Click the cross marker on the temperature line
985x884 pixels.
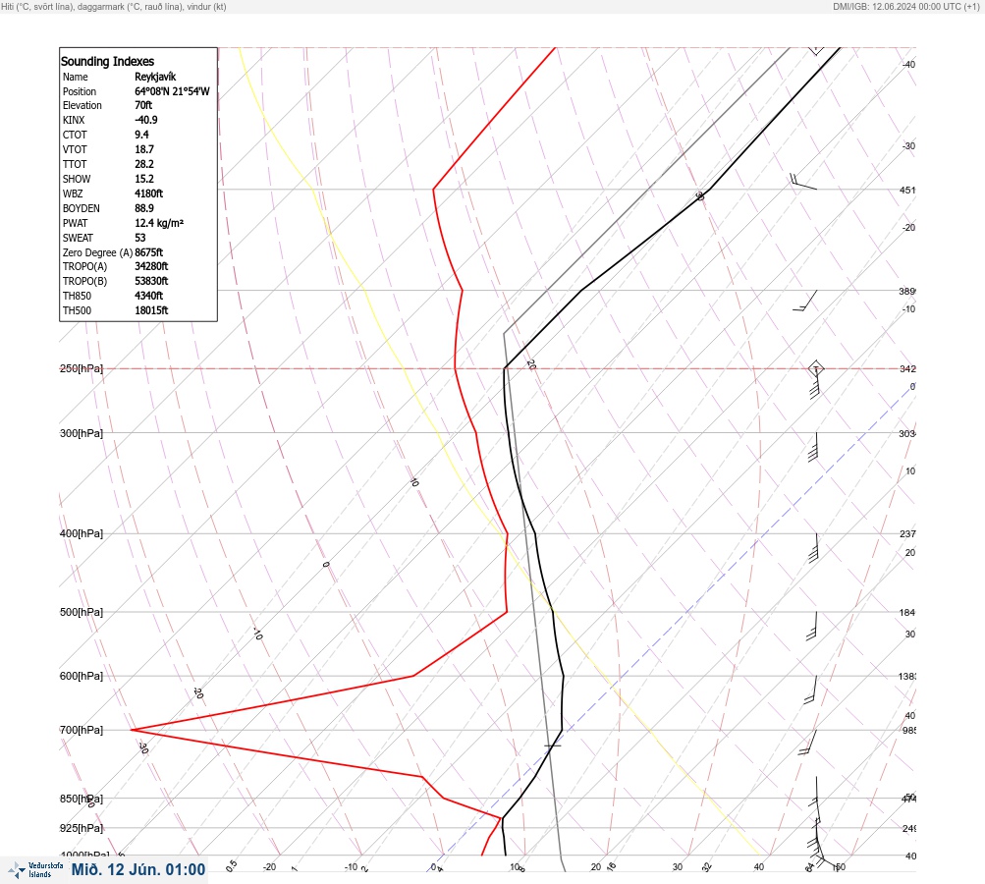[552, 746]
